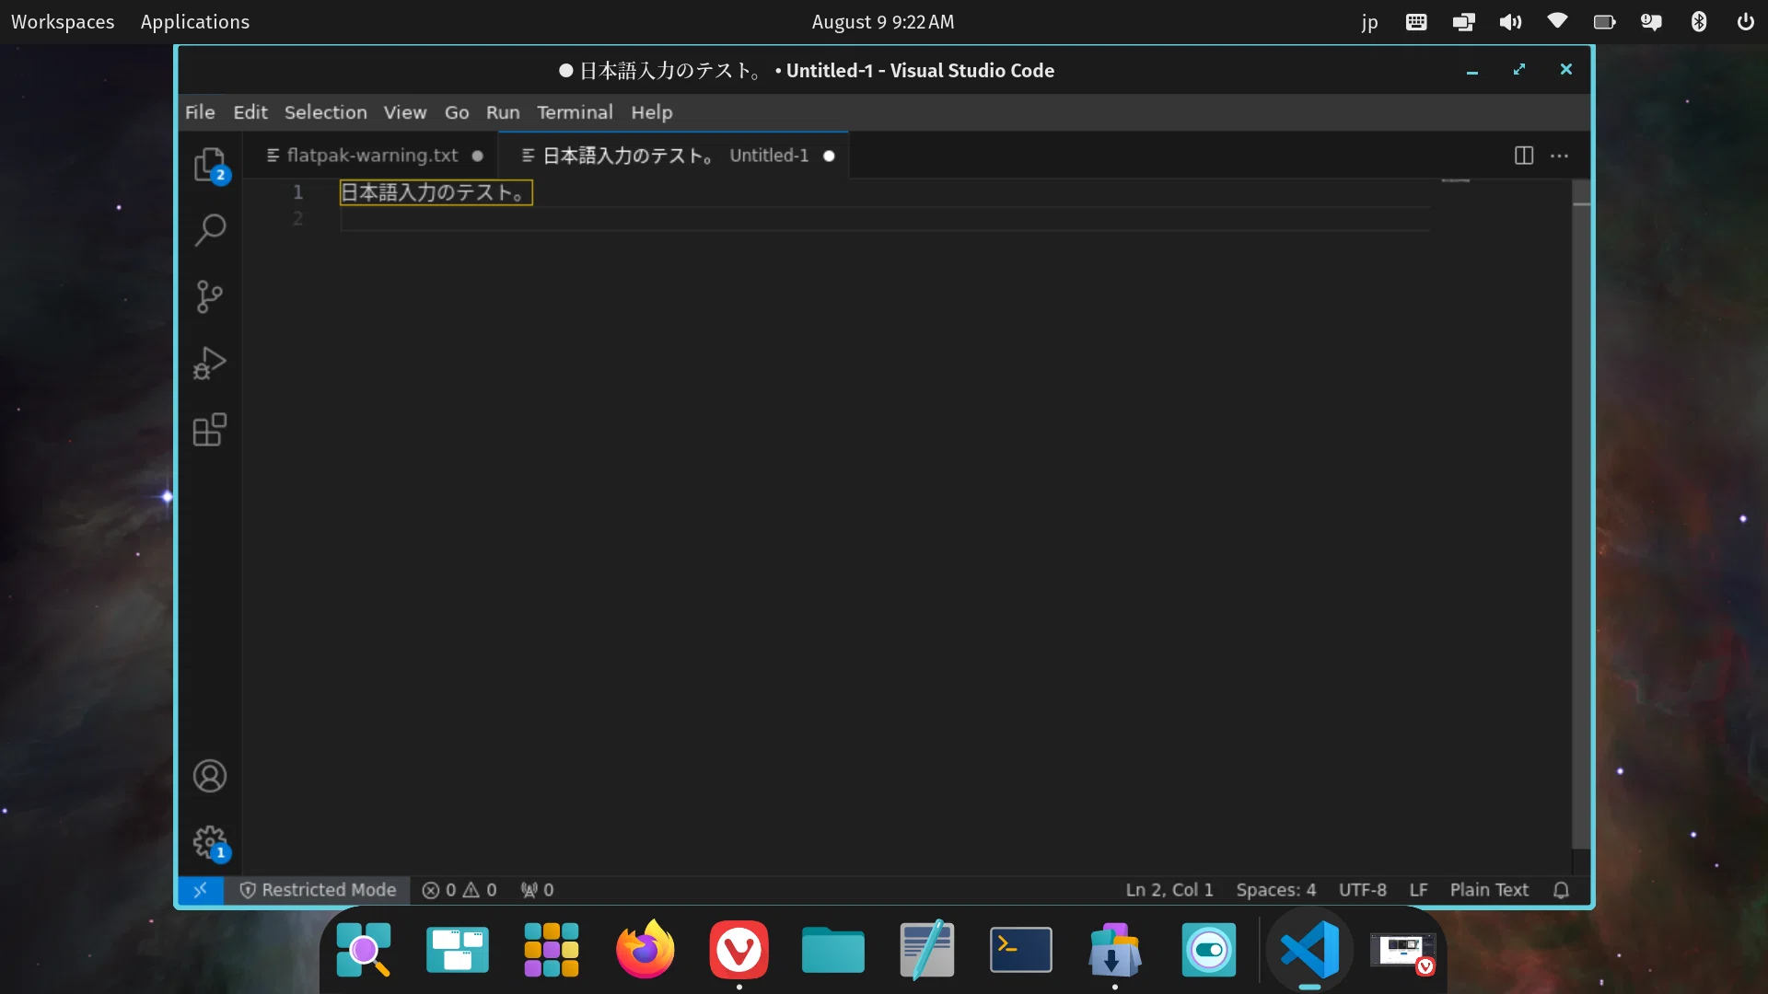Switch to the flatpak-warning.txt tab
The image size is (1768, 994).
click(x=371, y=156)
